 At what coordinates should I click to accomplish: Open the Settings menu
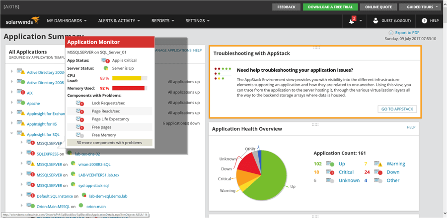click(x=198, y=21)
